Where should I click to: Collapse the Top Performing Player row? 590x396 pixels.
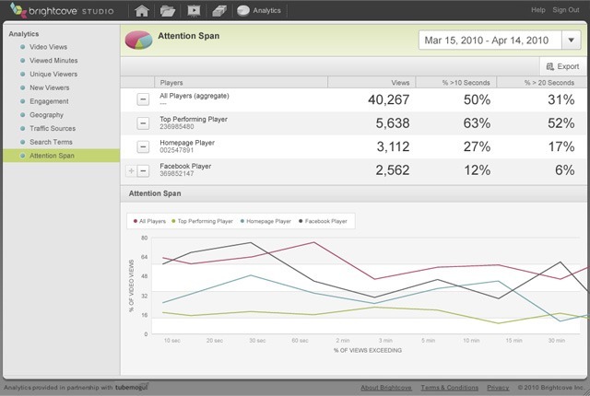143,122
